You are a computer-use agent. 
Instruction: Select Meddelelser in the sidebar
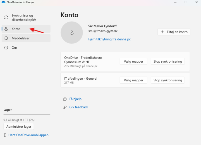(x=21, y=38)
